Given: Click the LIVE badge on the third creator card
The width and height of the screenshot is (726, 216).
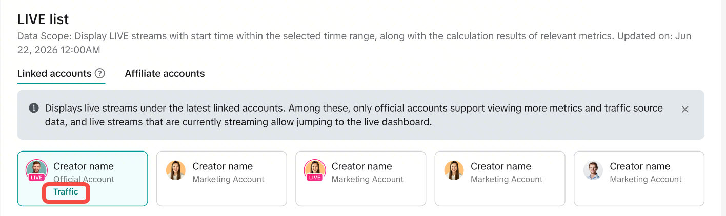Looking at the screenshot, I should point(315,178).
